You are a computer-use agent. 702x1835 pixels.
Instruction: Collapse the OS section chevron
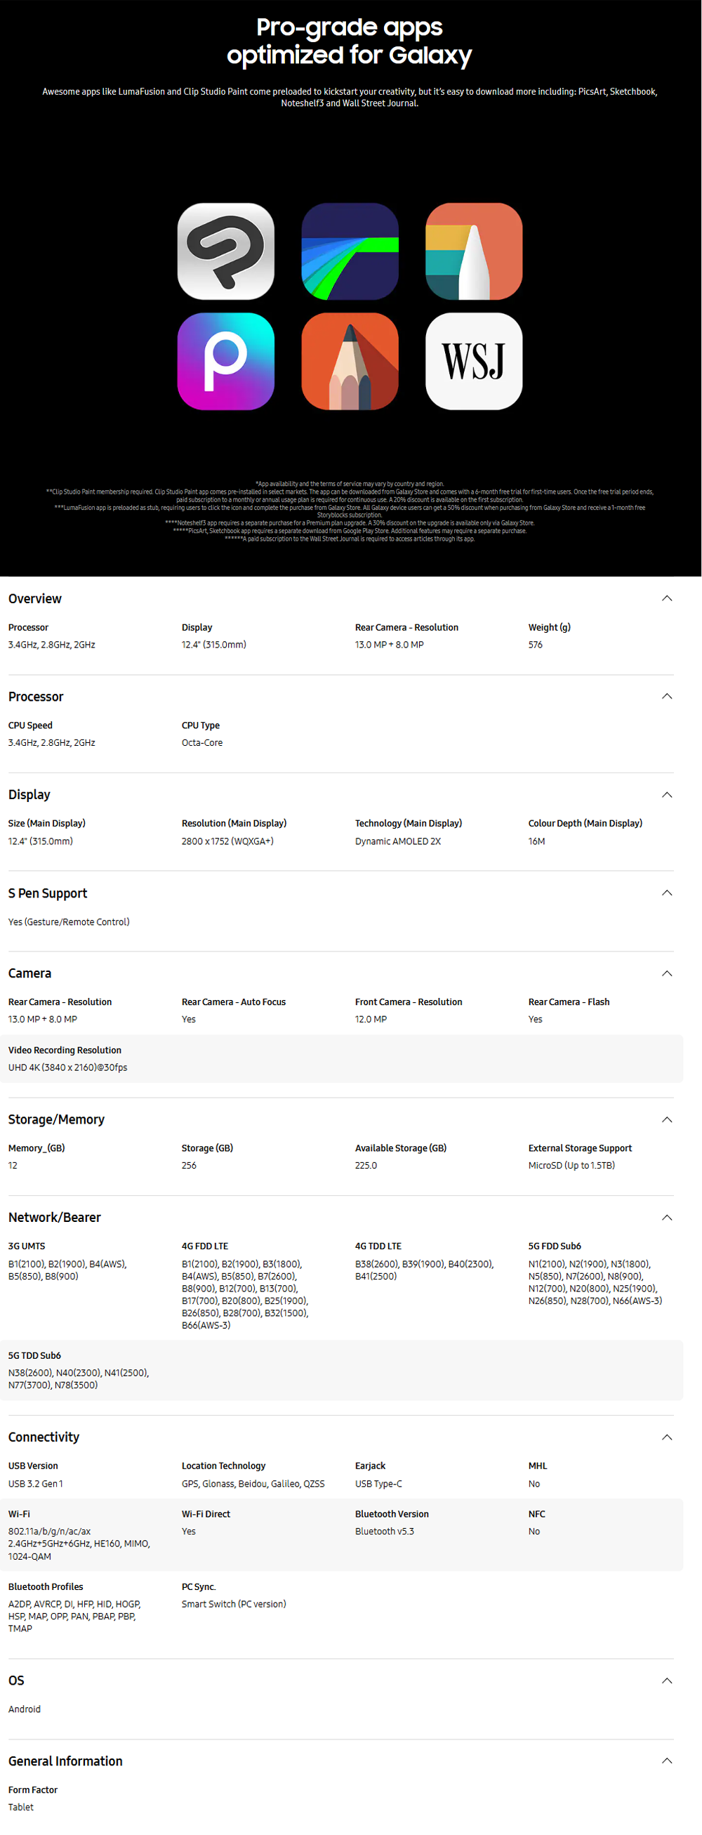[x=666, y=1681]
